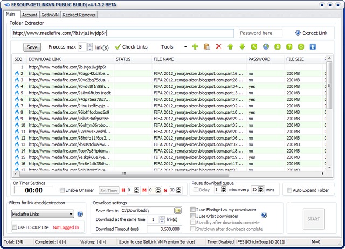Click the mins every 15 spinner arrows
Screen dimensions: 345x249
click(261, 190)
